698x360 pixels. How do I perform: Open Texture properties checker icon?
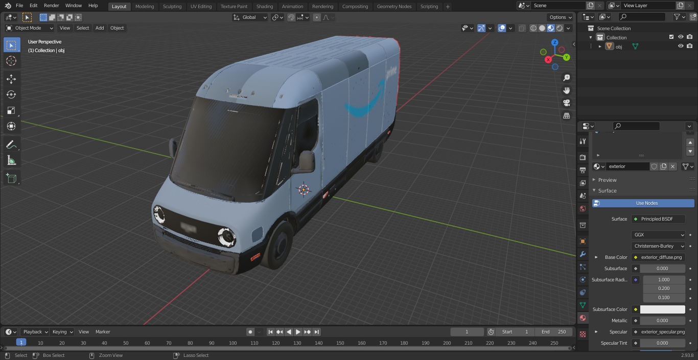coord(583,334)
